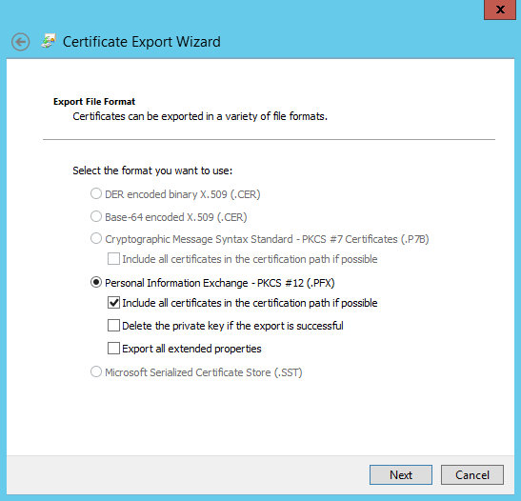Viewport: 521px width, 501px height.
Task: Select DER encoded binary X.509 radio button
Action: 96,193
